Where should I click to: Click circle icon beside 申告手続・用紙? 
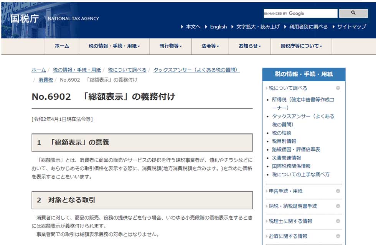coord(338,191)
